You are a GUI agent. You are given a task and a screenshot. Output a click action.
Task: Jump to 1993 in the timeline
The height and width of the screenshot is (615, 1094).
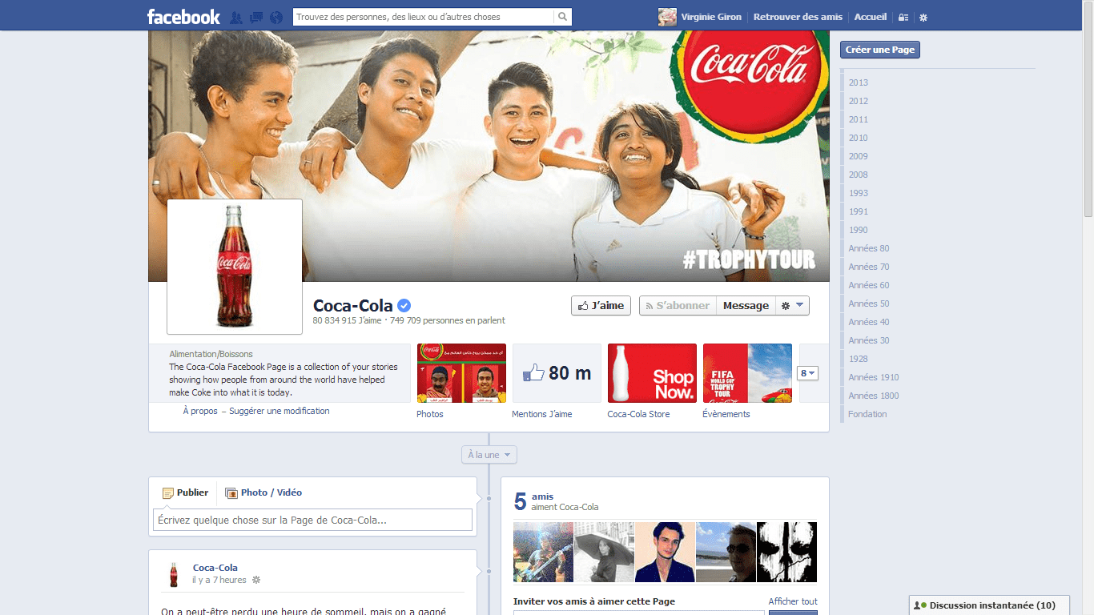click(859, 193)
